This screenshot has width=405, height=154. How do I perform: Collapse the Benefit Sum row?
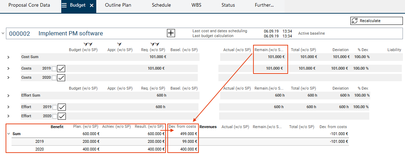click(x=8, y=134)
